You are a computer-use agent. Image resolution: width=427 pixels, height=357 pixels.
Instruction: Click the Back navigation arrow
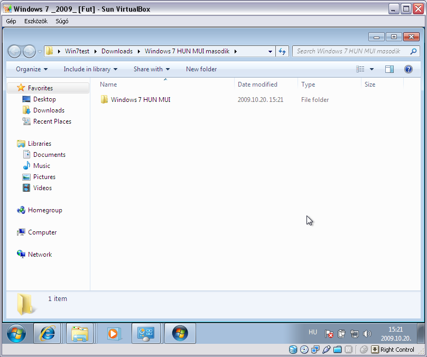point(14,51)
